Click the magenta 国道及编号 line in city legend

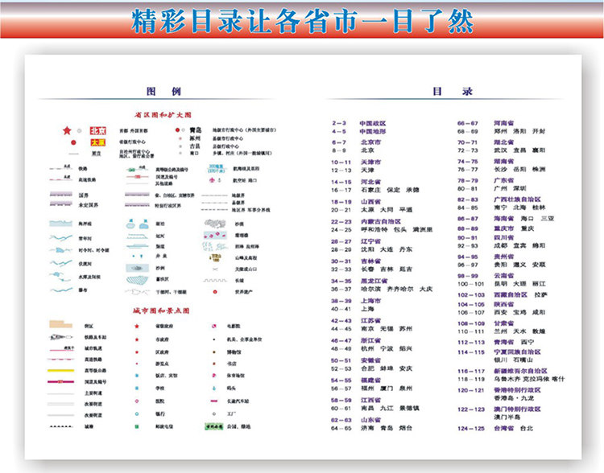pos(61,382)
